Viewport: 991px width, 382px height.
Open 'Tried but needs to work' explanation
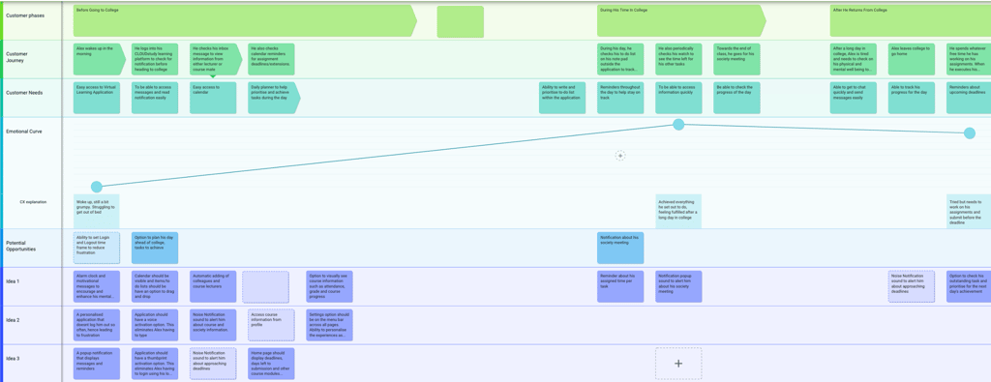tap(969, 212)
